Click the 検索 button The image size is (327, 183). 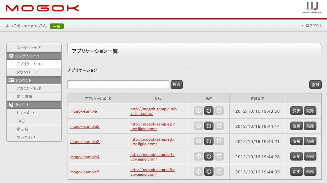(177, 85)
